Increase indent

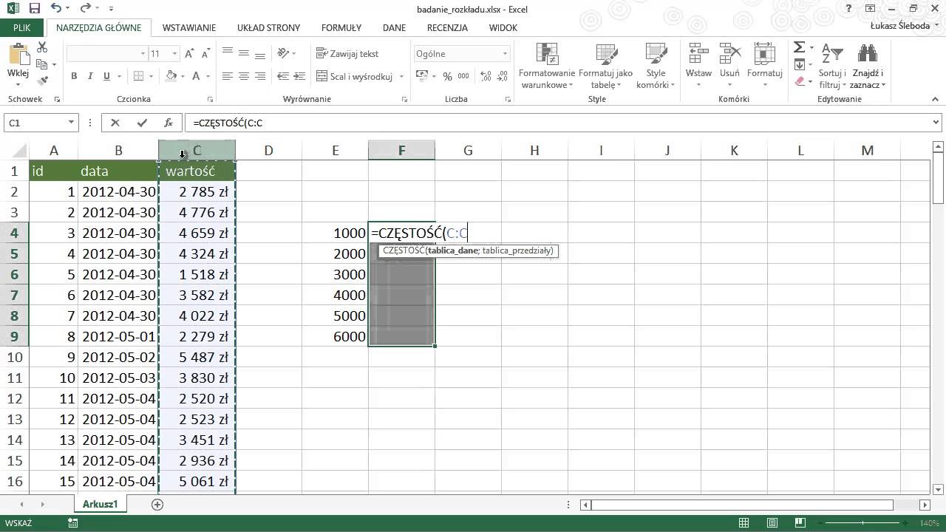pos(299,76)
